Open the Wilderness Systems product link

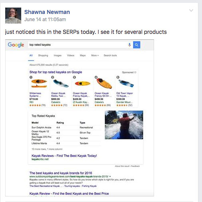tap(35, 94)
